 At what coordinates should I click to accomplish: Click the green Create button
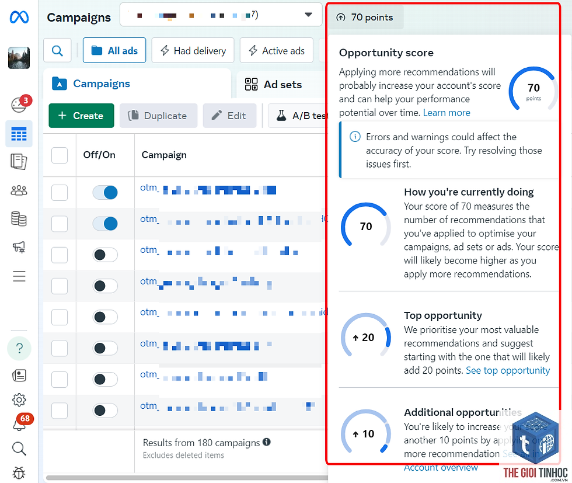click(x=81, y=116)
